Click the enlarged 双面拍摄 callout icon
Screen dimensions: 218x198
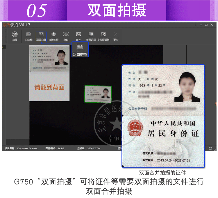coord(80,50)
